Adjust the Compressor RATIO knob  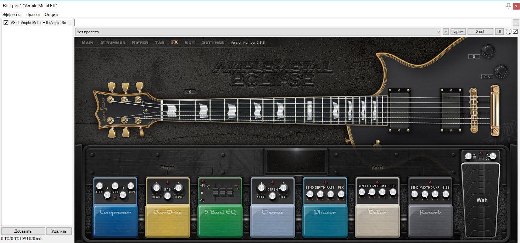(115, 186)
